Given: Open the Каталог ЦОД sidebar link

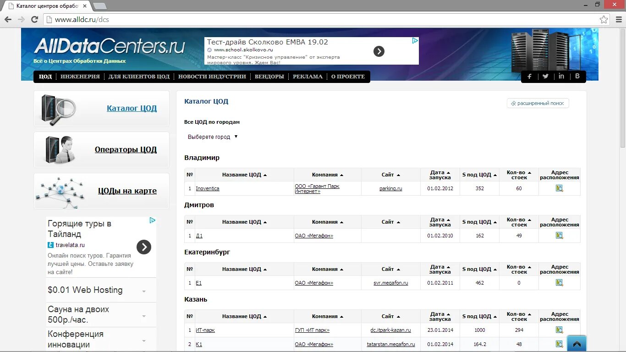Looking at the screenshot, I should coord(132,109).
